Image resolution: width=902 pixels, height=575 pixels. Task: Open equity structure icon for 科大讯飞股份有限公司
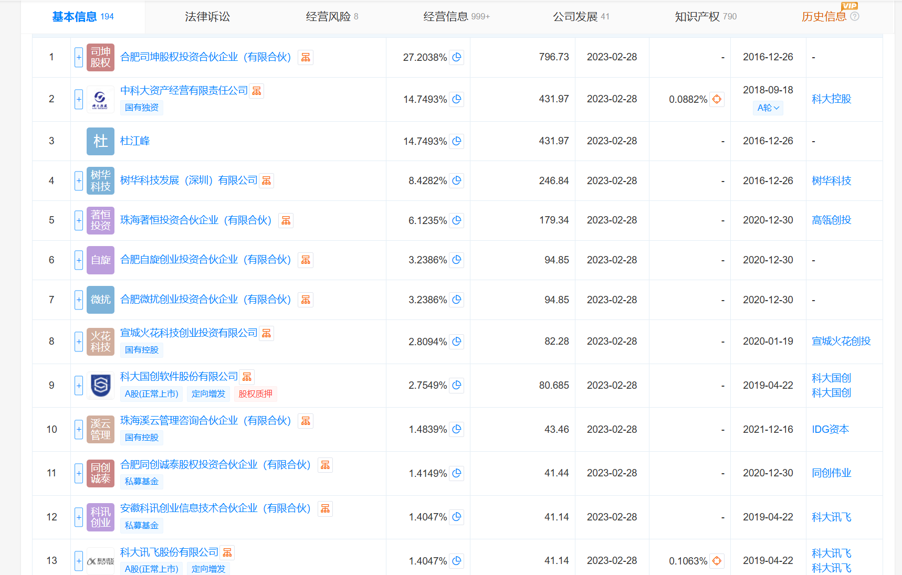[x=227, y=552]
